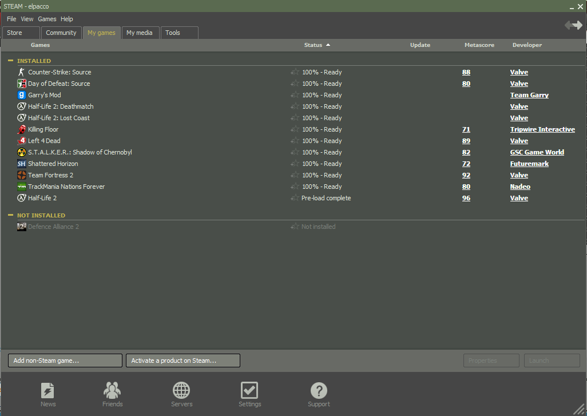Screen dimensions: 587x416
Task: Click the Half-Life 2: Lost Coast icon
Action: pyautogui.click(x=22, y=118)
